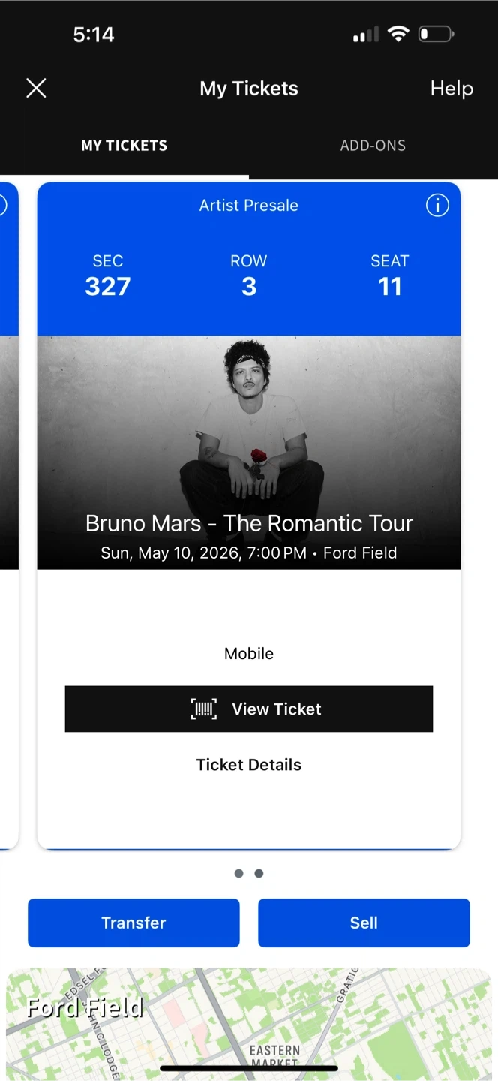Open the Help page
This screenshot has height=1081, width=498.
(451, 89)
